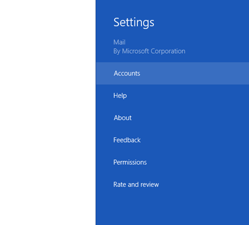Image resolution: width=249 pixels, height=225 pixels.
Task: View Mail app permissions
Action: 173,162
